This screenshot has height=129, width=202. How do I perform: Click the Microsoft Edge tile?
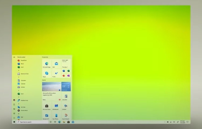pyautogui.click(x=47, y=64)
